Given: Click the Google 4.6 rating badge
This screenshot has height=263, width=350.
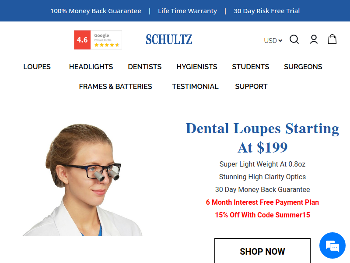Looking at the screenshot, I should pos(98,40).
